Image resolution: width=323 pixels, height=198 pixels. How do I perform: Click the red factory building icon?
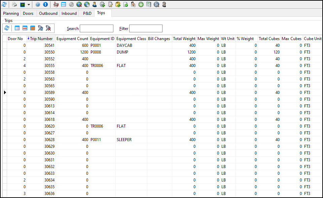(x=56, y=4)
